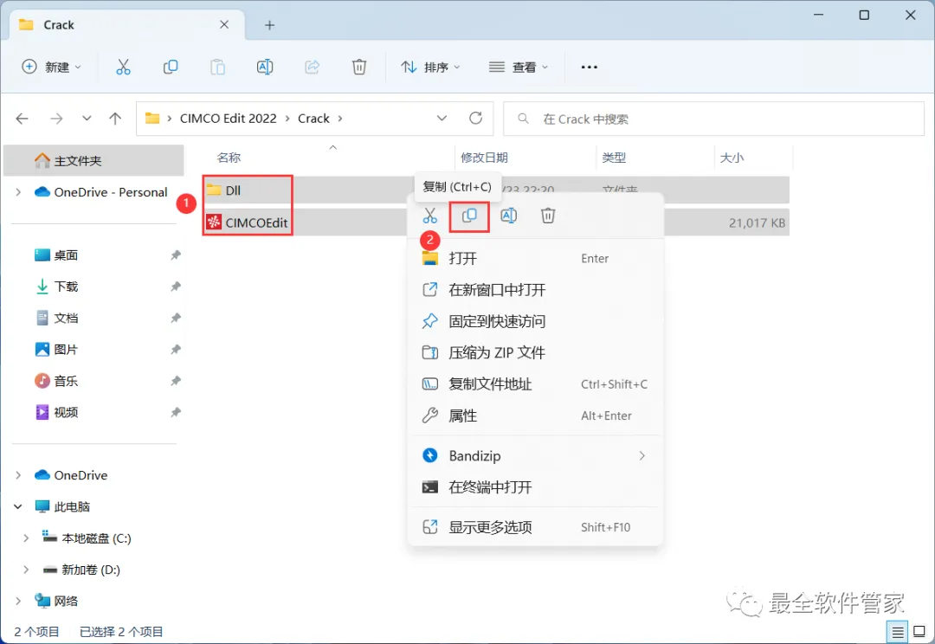935x644 pixels.
Task: Go up one folder level
Action: (115, 119)
